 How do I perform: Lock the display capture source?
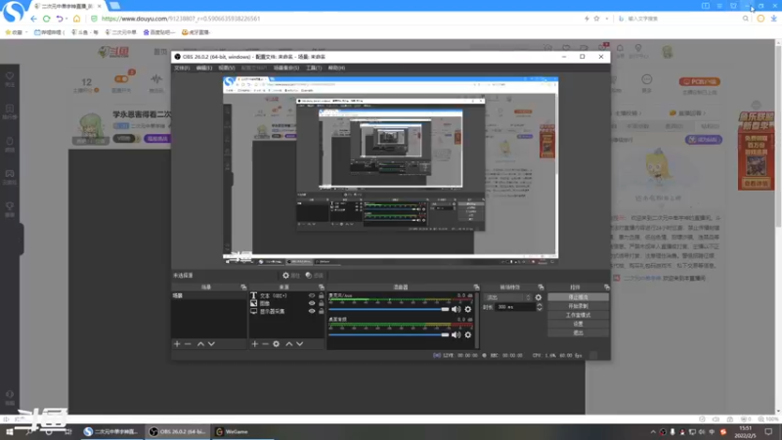pos(322,311)
